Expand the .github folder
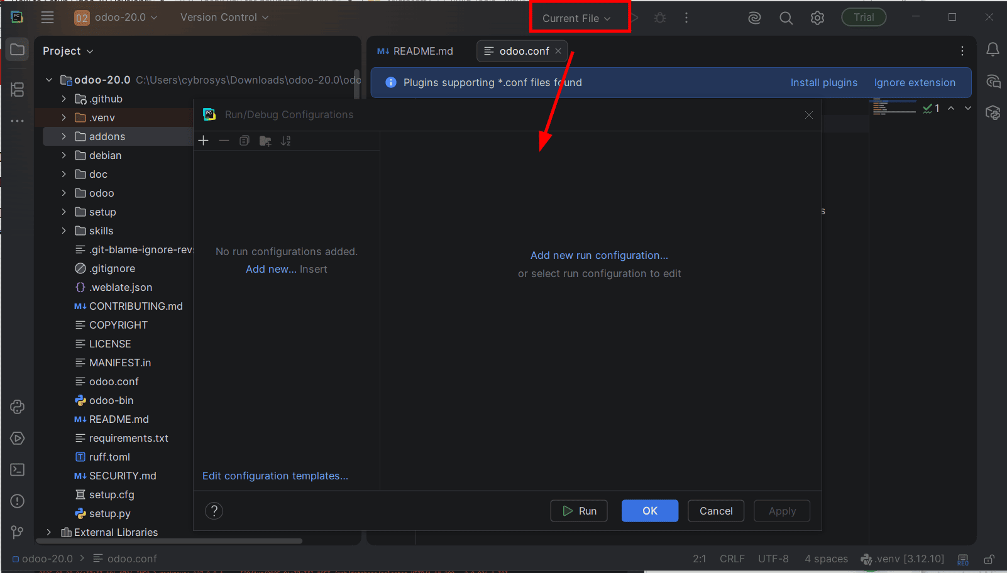The image size is (1007, 573). [x=63, y=99]
